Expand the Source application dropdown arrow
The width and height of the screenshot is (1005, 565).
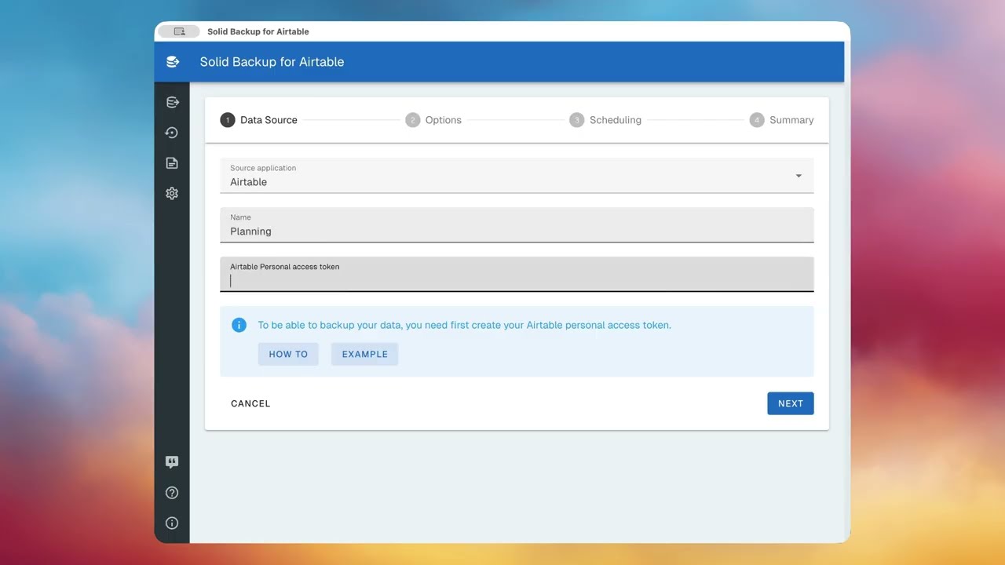[x=799, y=176]
